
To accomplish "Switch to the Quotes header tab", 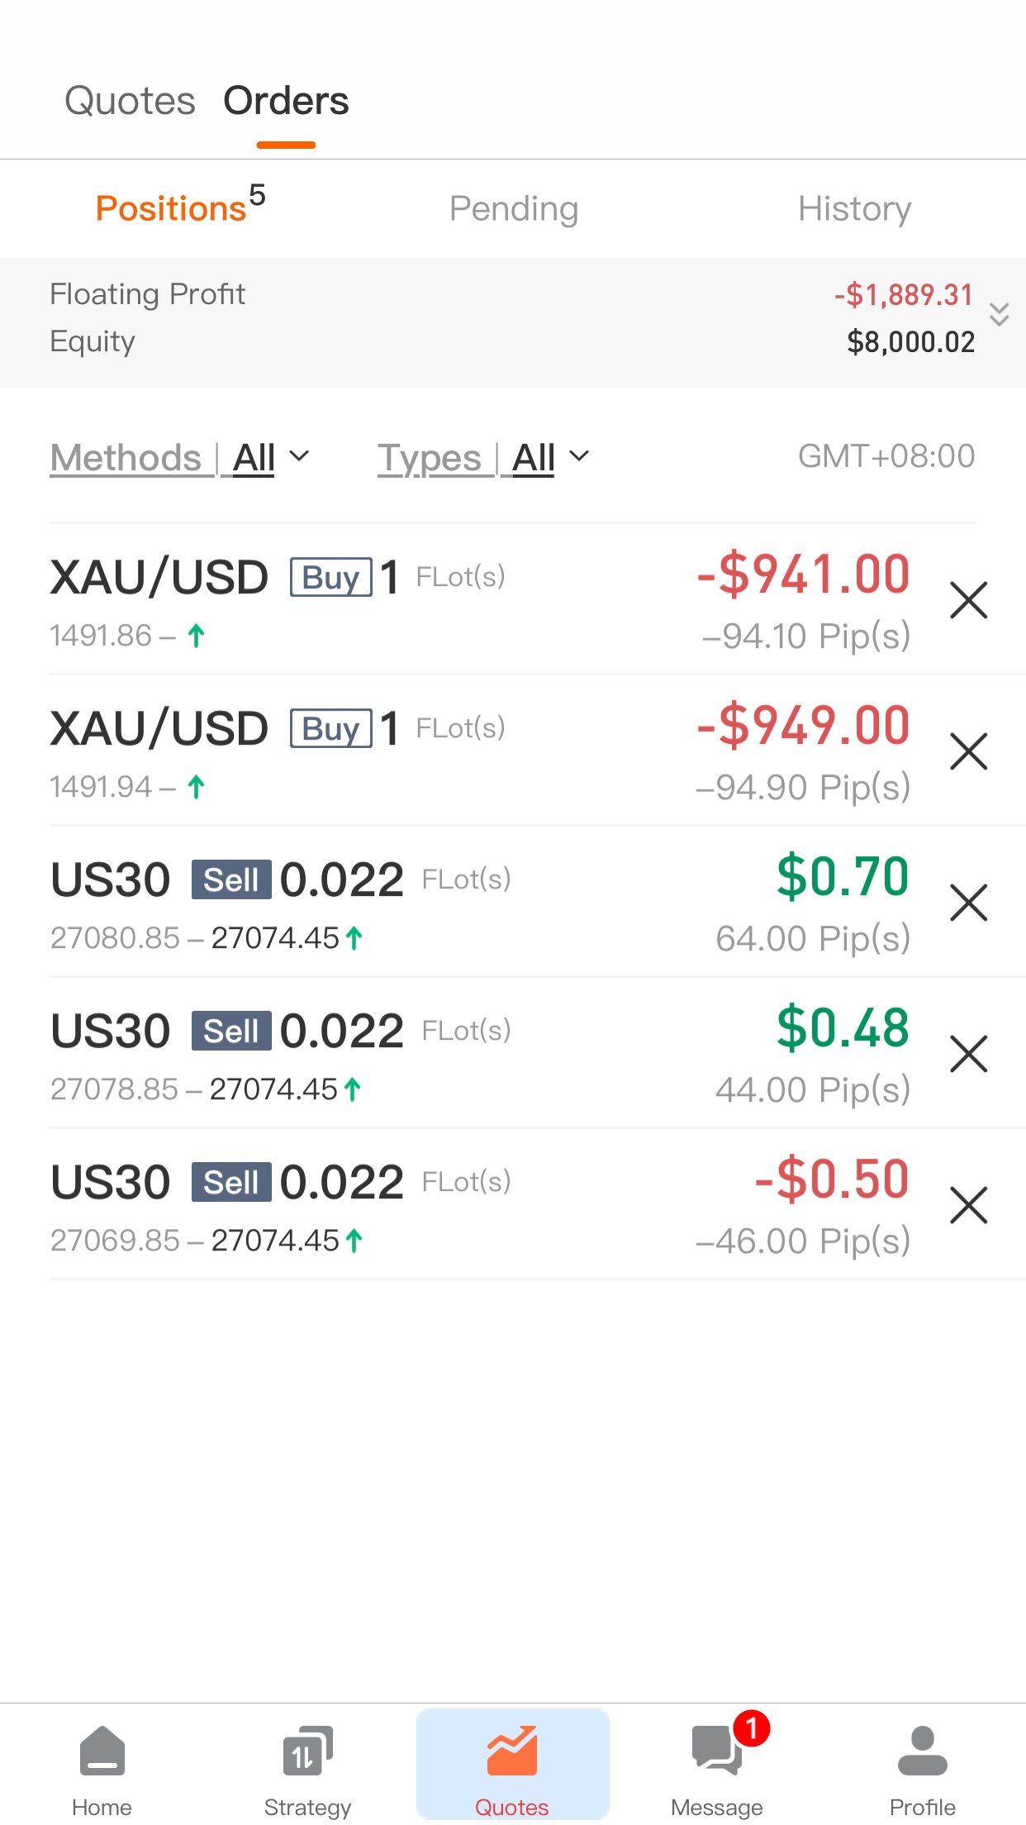I will coord(130,101).
